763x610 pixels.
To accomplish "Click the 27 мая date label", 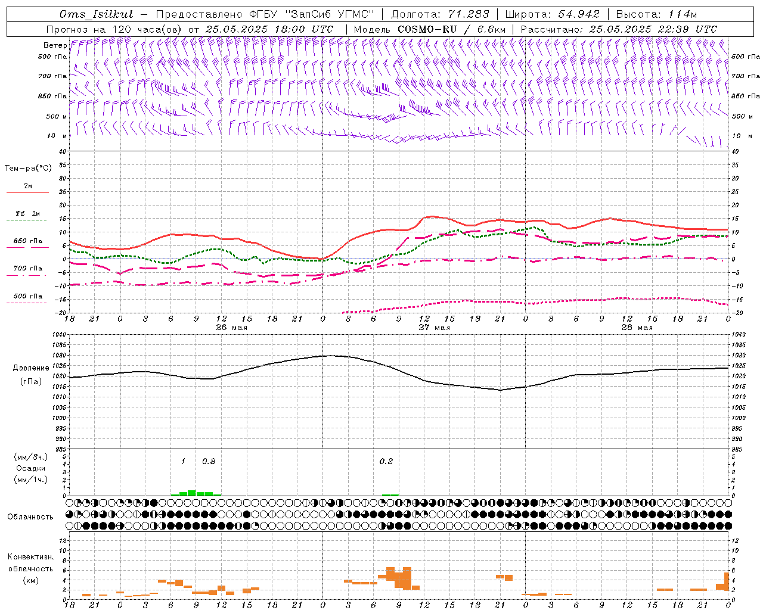I will tap(434, 327).
